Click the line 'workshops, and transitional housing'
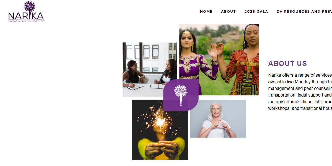The width and height of the screenshot is (332, 166). (x=300, y=108)
